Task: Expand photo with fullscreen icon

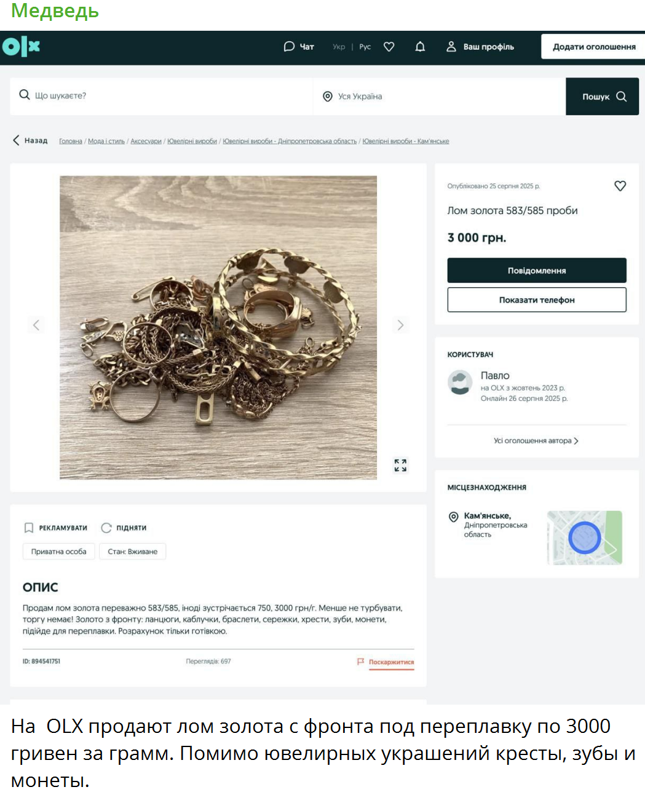Action: (400, 465)
